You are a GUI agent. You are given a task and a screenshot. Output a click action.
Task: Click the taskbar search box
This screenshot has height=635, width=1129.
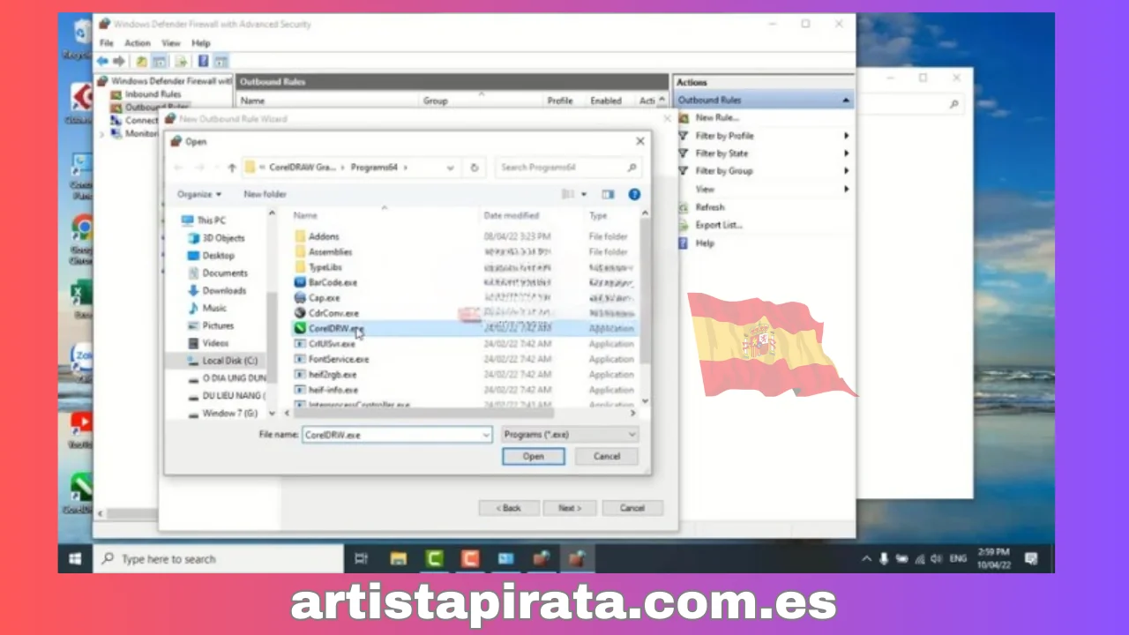pyautogui.click(x=218, y=559)
